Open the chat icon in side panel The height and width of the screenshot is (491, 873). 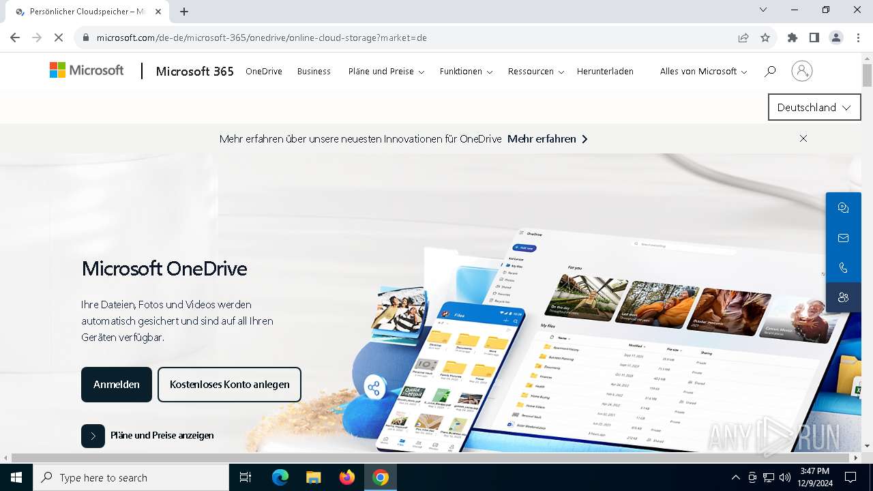843,208
